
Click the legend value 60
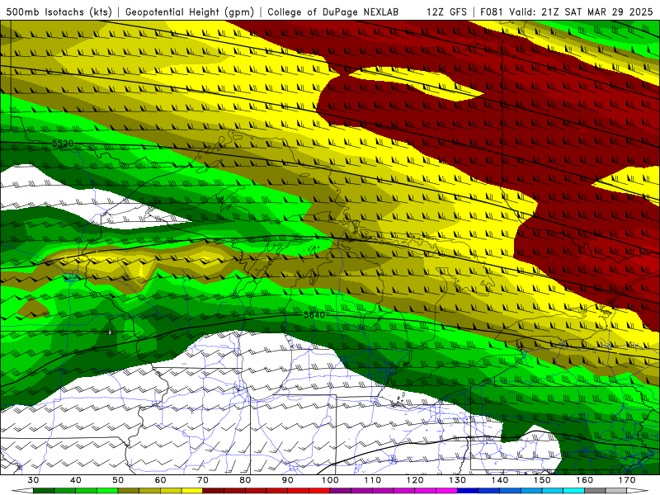(160, 480)
